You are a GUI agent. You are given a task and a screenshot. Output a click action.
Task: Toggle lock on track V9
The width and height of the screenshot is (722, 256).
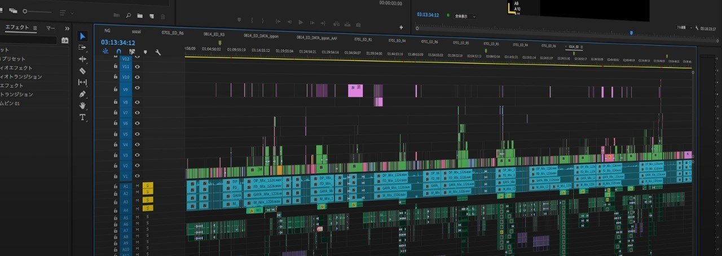tap(116, 89)
